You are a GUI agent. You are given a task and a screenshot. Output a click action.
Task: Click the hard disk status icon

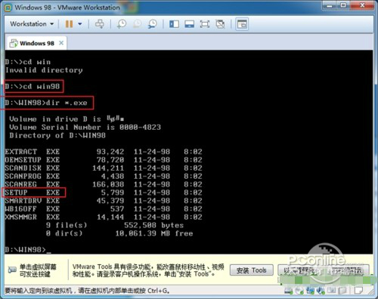tap(289, 291)
